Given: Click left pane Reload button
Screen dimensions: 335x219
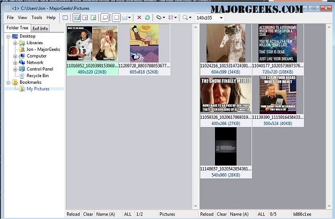Looking at the screenshot, I should [73, 214].
